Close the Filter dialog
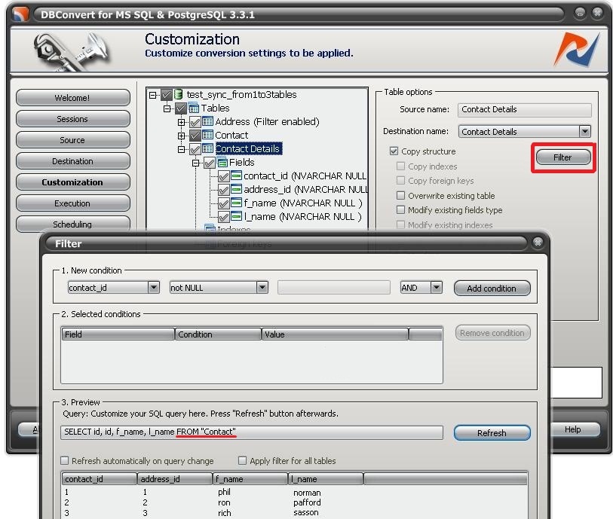613x519 pixels. pyautogui.click(x=538, y=243)
